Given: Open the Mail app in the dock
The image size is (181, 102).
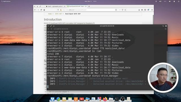Looking at the screenshot, I should click(x=64, y=99).
